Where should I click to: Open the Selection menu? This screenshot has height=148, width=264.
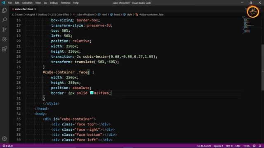(x=27, y=3)
